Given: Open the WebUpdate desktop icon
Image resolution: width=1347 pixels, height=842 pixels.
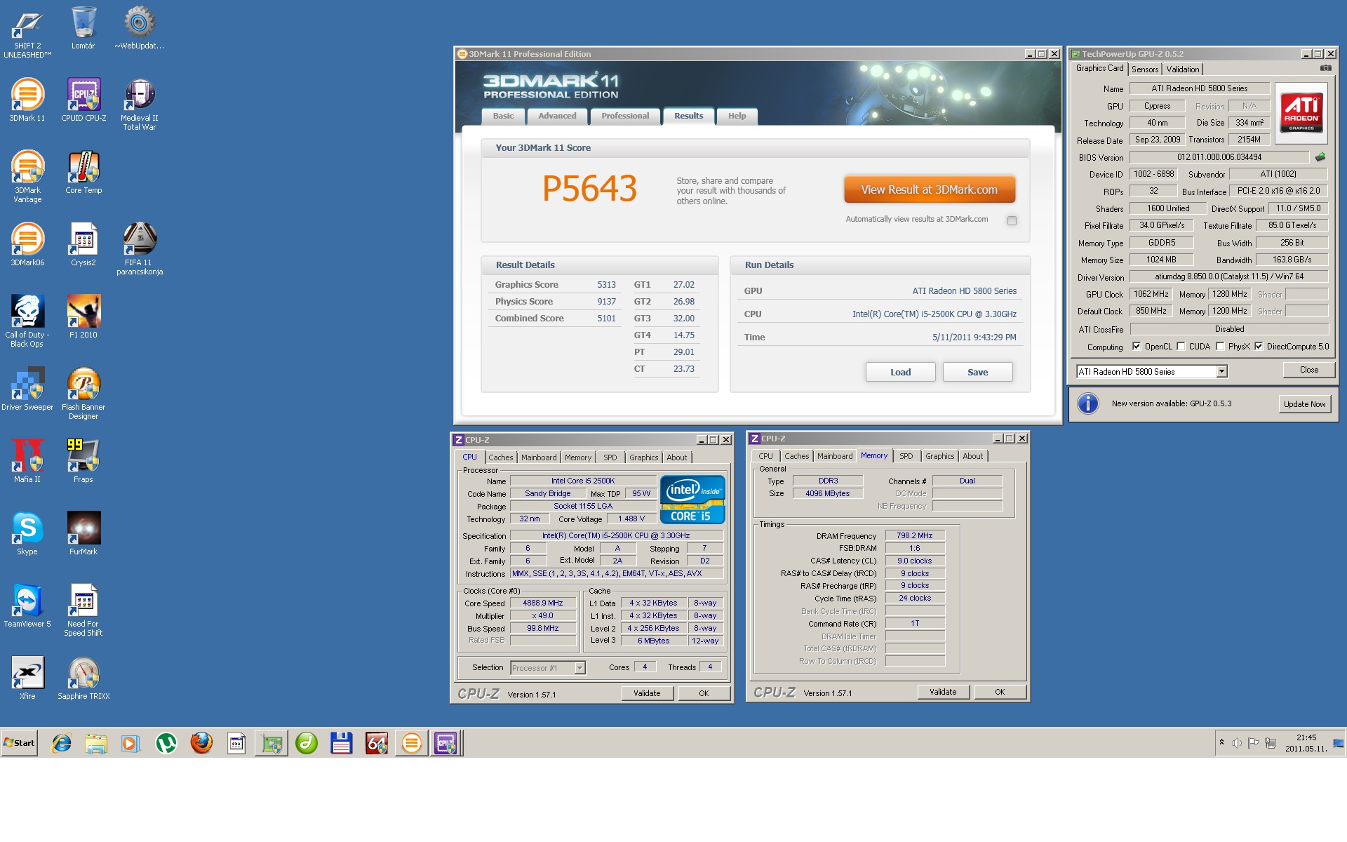Looking at the screenshot, I should 139,29.
